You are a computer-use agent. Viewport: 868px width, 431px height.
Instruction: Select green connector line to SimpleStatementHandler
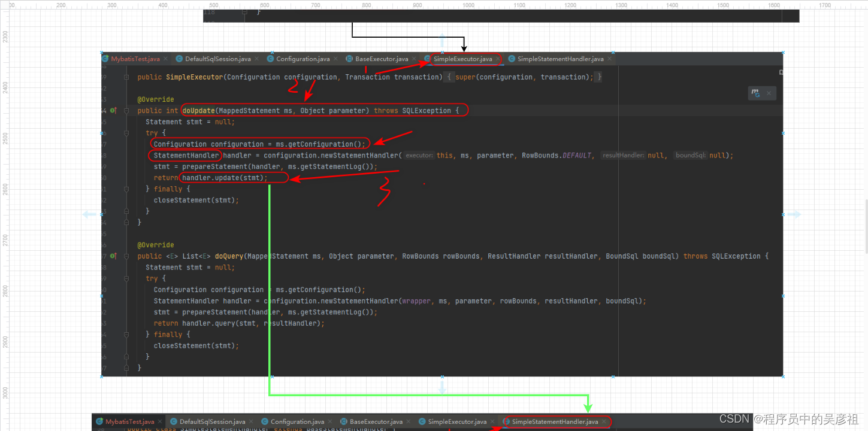[428, 395]
